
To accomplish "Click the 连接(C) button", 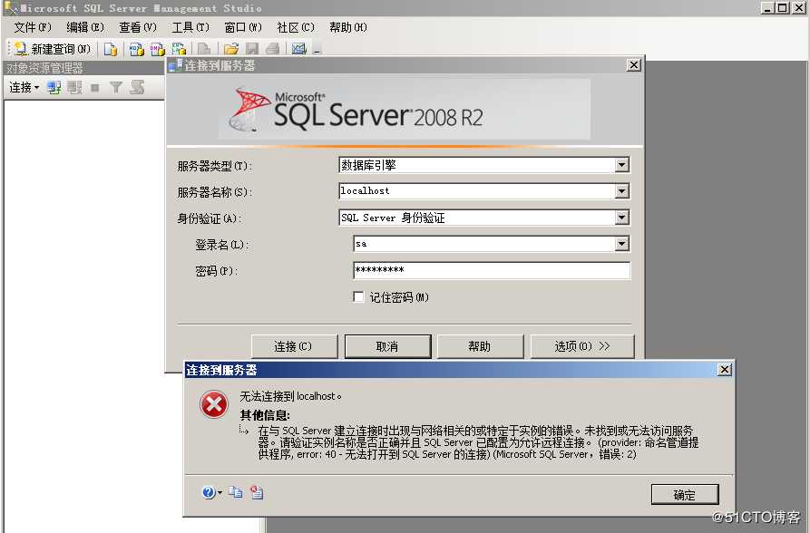I will pyautogui.click(x=294, y=346).
